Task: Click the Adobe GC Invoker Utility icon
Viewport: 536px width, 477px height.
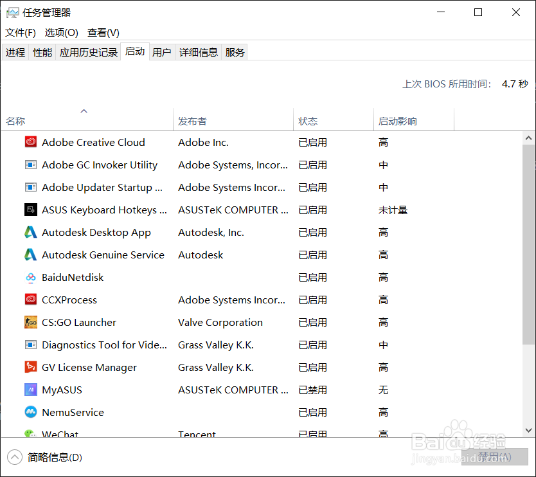Action: pos(31,165)
